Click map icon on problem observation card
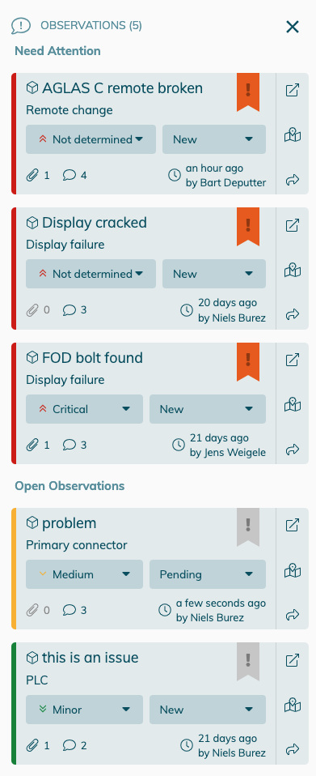Image resolution: width=316 pixels, height=776 pixels. [x=293, y=570]
